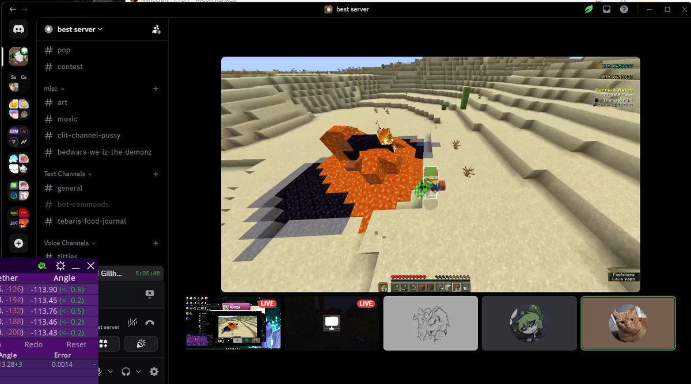Go back with the navigation arrow
This screenshot has width=691, height=384.
click(13, 9)
